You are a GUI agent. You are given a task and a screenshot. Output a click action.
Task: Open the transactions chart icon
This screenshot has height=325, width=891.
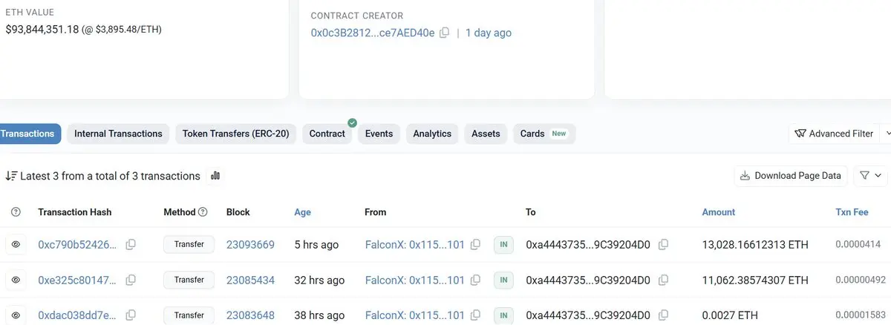pos(215,176)
